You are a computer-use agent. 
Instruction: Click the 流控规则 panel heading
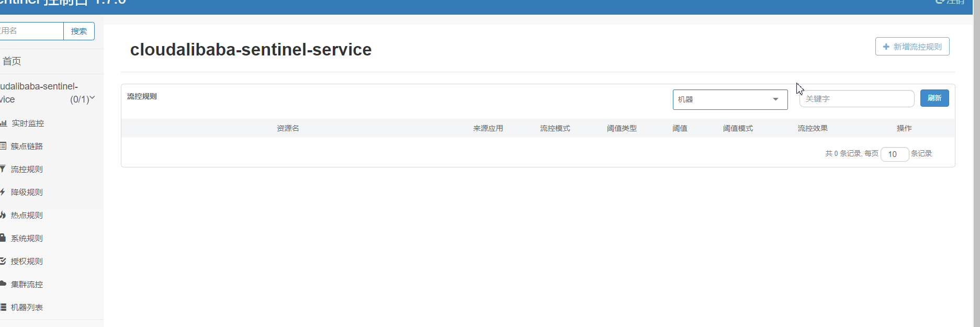[x=142, y=96]
